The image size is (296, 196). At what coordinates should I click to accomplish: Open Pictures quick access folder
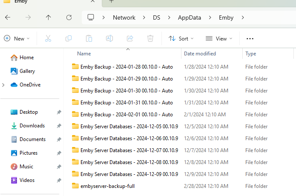click(x=24, y=153)
